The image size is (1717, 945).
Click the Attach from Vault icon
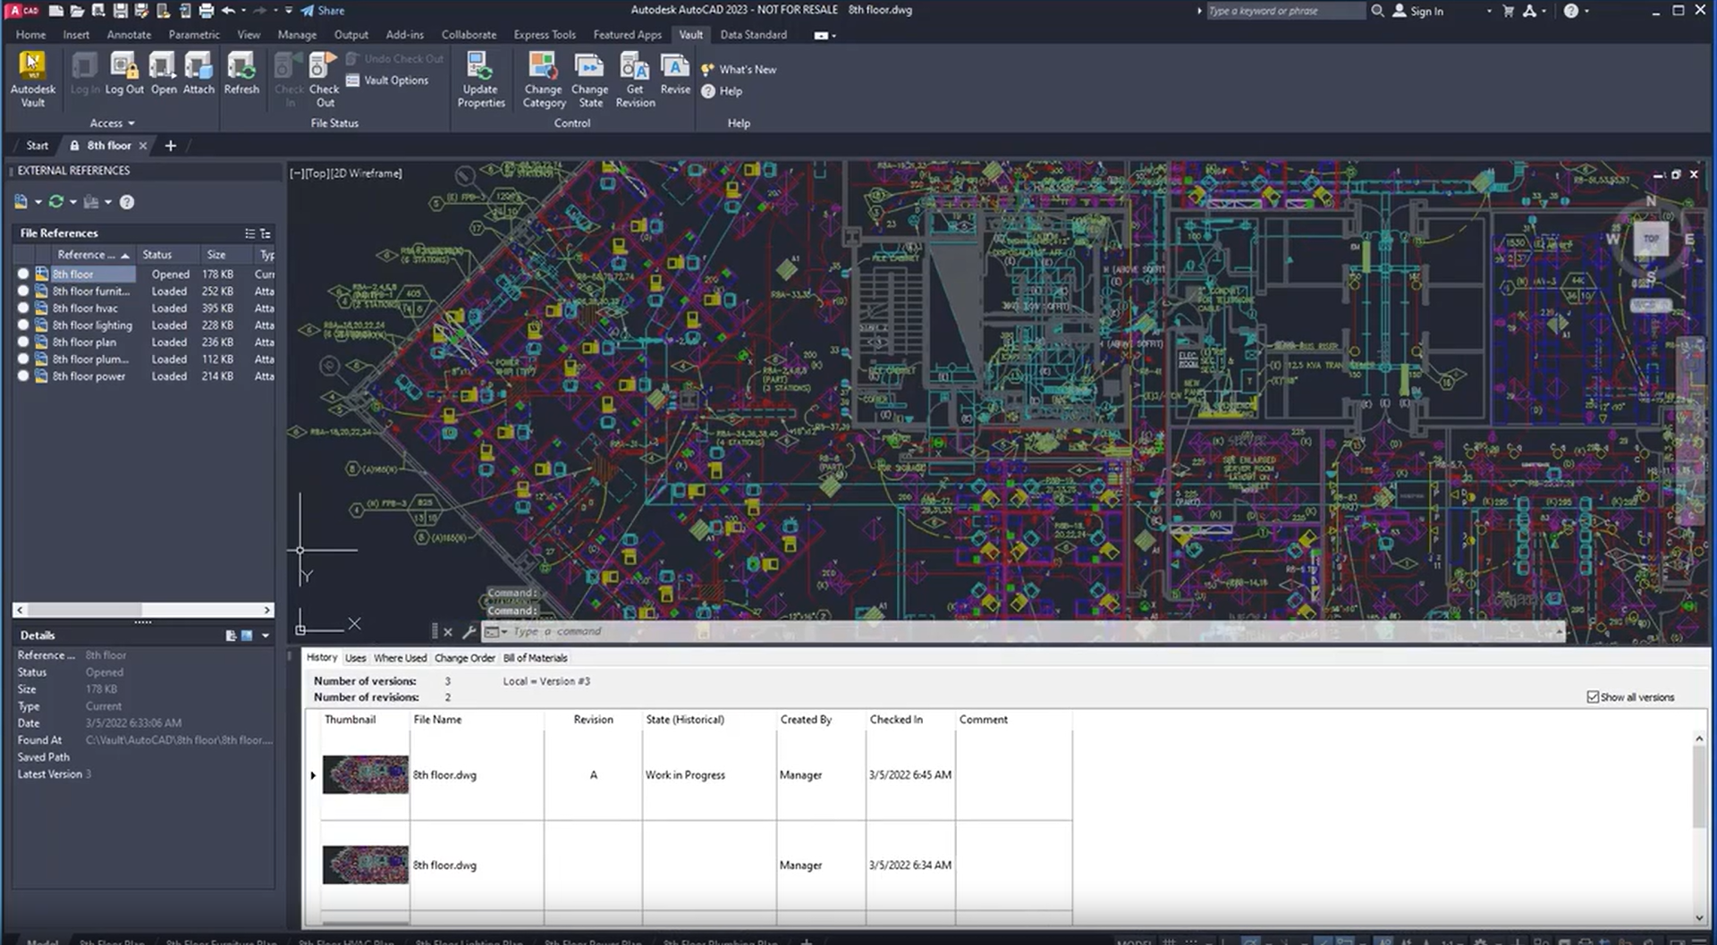click(x=199, y=73)
